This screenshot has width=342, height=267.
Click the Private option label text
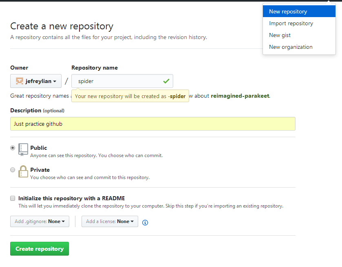pos(40,170)
